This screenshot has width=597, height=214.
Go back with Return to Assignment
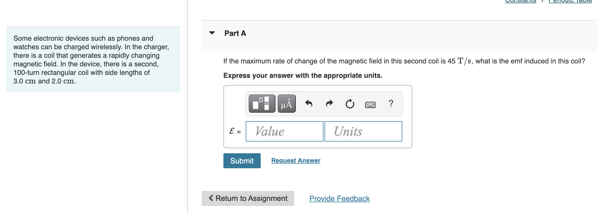tap(248, 198)
